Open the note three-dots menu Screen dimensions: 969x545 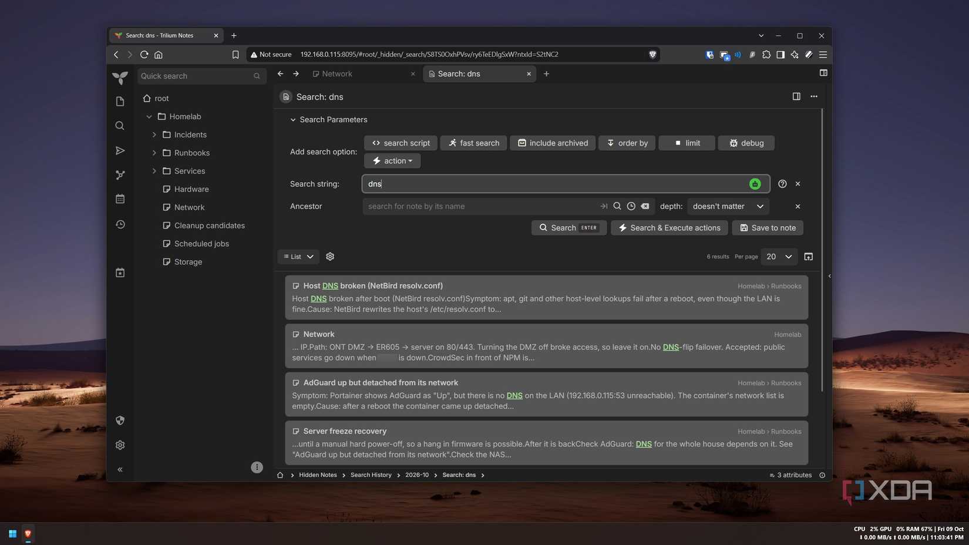[x=814, y=96]
